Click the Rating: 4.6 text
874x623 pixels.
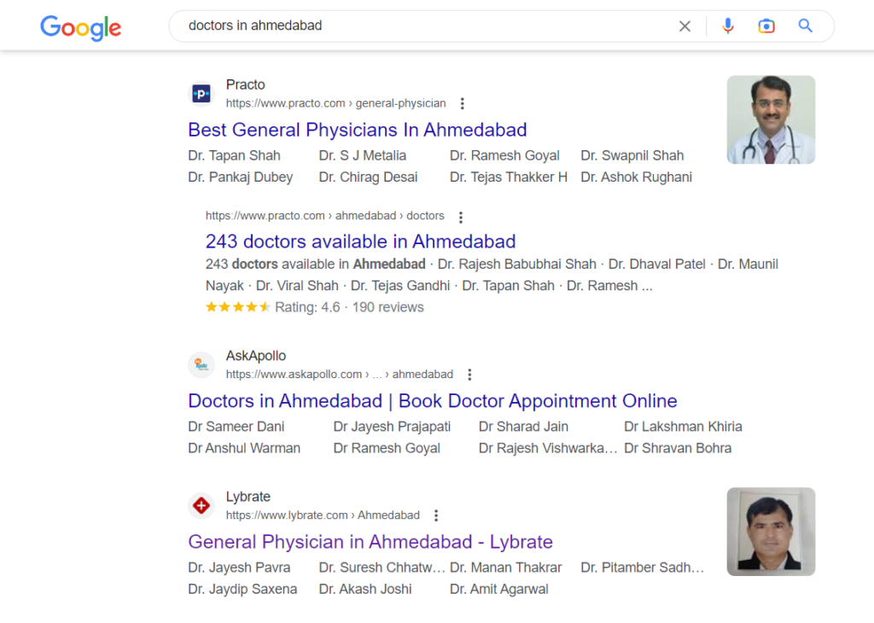pos(307,307)
